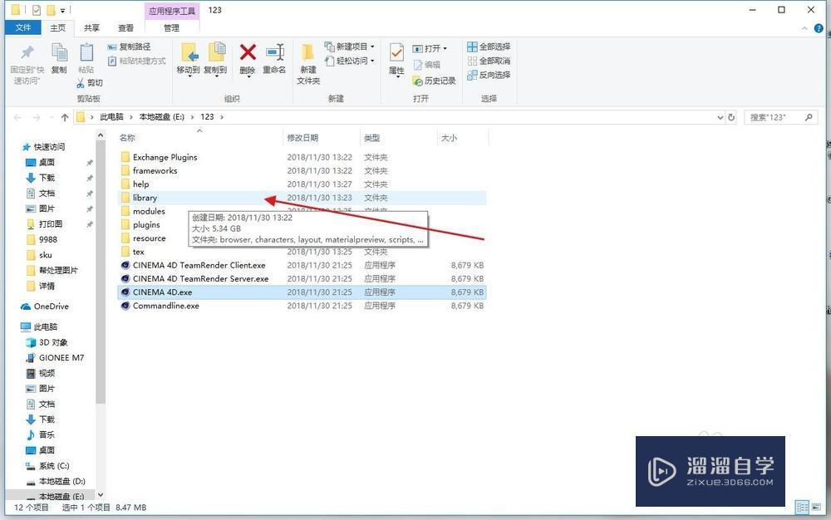Sort by the 大小 size column header
Image resolution: width=831 pixels, height=520 pixels.
tap(449, 138)
